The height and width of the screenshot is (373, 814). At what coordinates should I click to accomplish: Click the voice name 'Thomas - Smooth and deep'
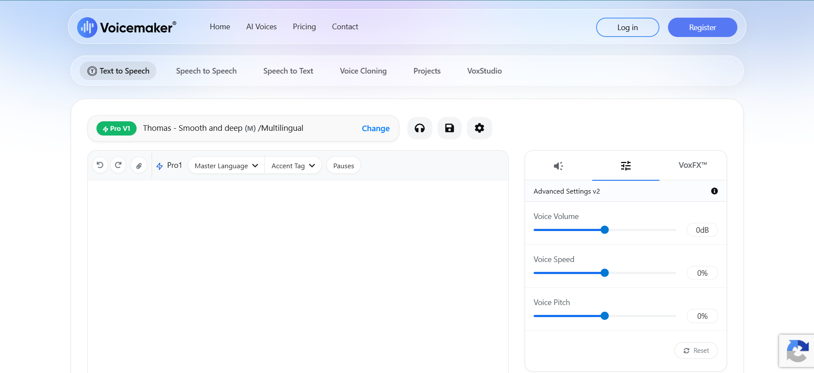193,128
